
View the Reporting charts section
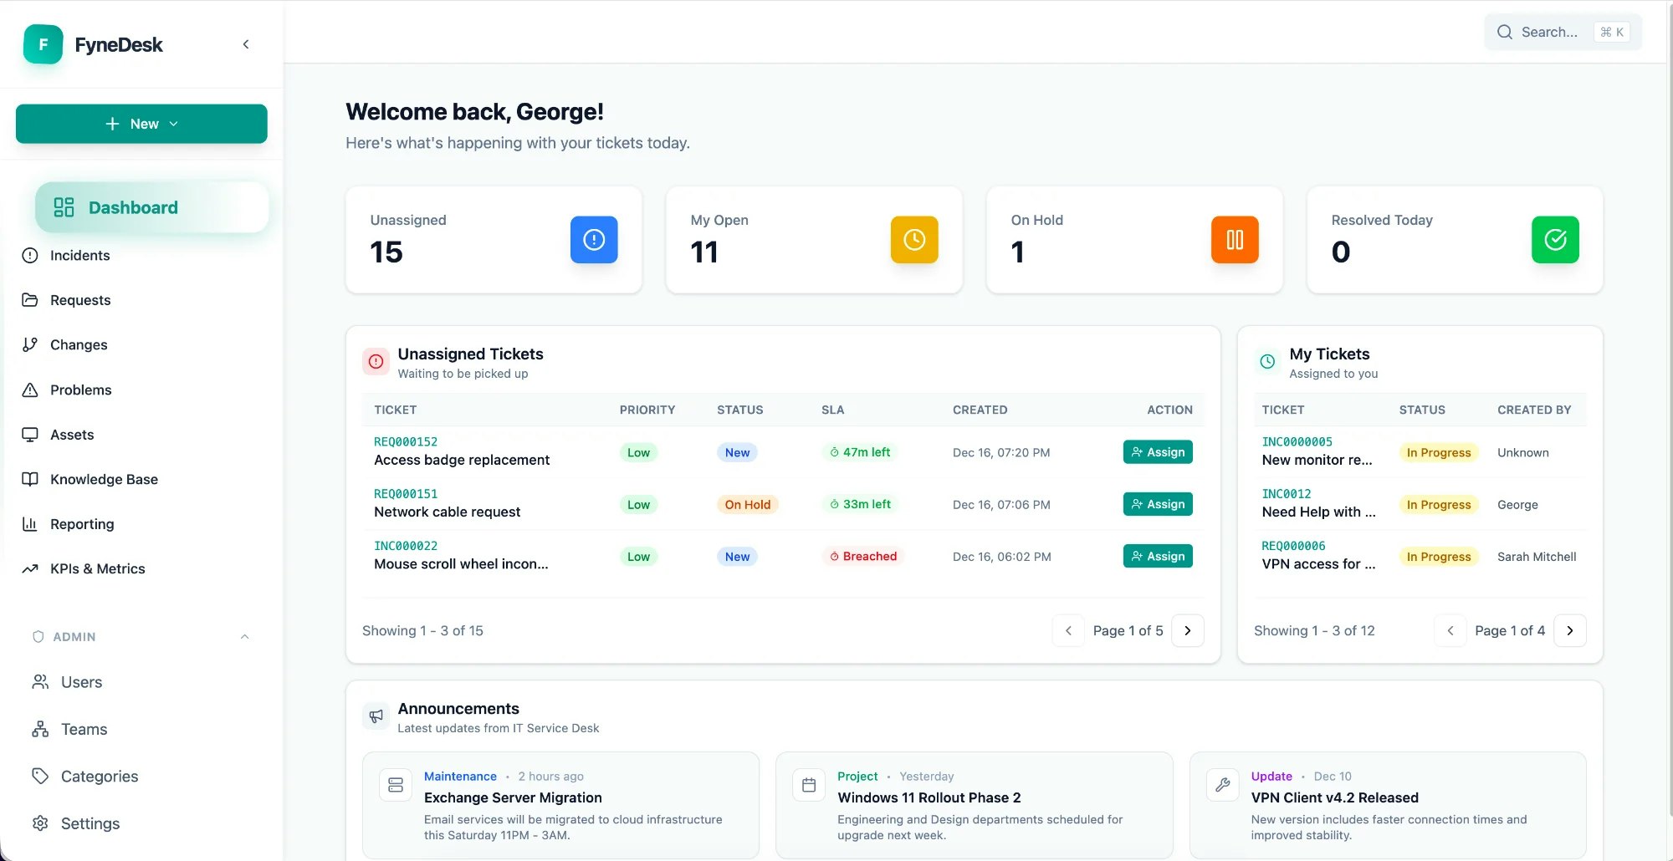tap(81, 524)
